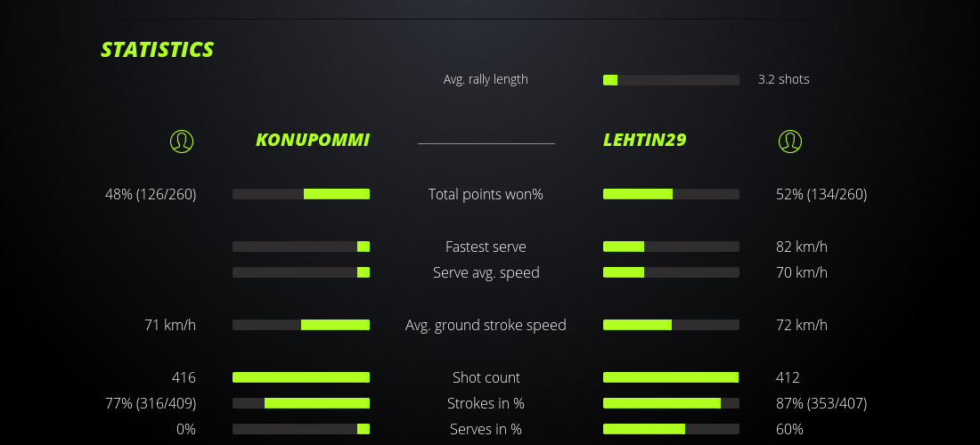The width and height of the screenshot is (980, 445).
Task: Click LEHTIN29's Total points won bar
Action: point(671,194)
